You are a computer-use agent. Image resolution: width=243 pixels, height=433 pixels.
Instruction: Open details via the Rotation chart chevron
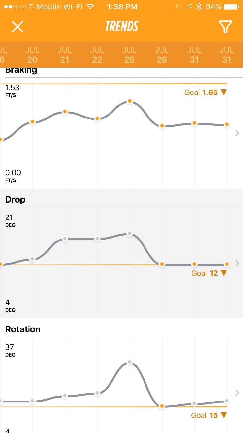[x=237, y=393]
